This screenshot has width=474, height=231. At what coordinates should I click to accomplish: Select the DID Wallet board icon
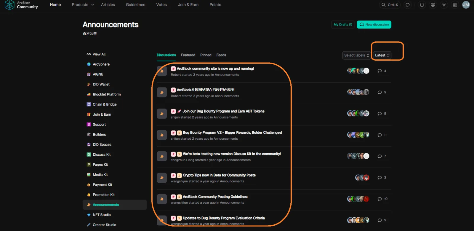[89, 85]
